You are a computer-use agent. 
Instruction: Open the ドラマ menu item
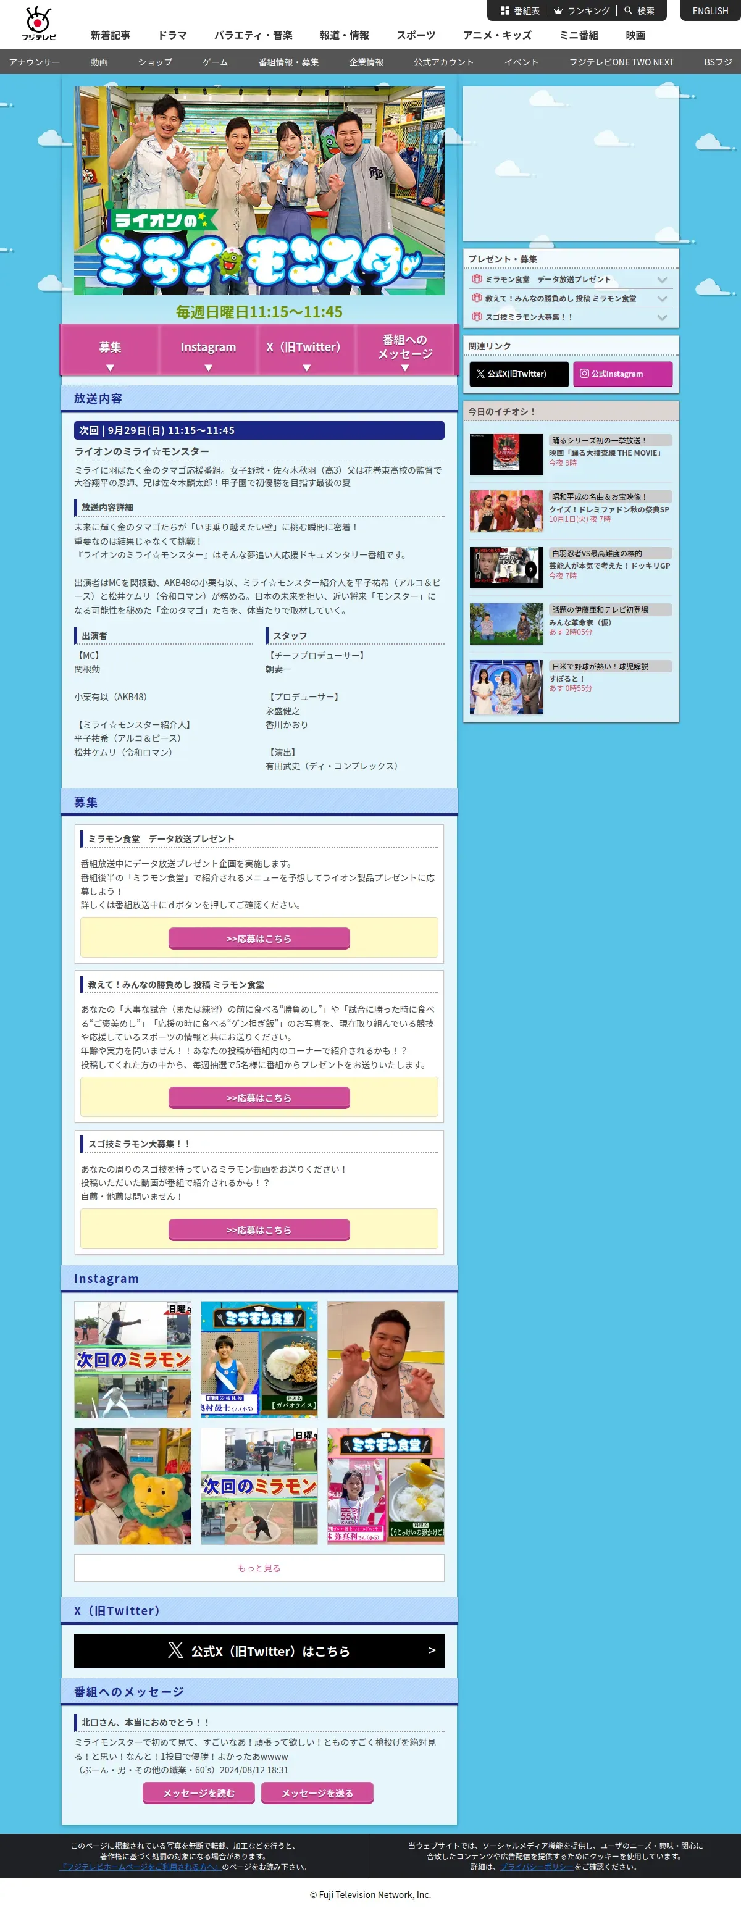pyautogui.click(x=172, y=36)
